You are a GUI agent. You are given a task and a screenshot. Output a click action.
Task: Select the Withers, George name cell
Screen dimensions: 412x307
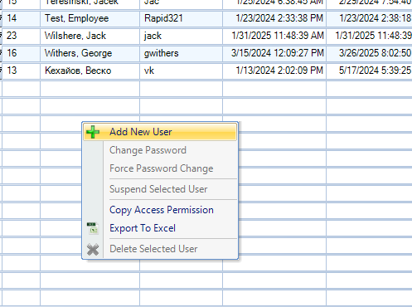click(x=90, y=53)
